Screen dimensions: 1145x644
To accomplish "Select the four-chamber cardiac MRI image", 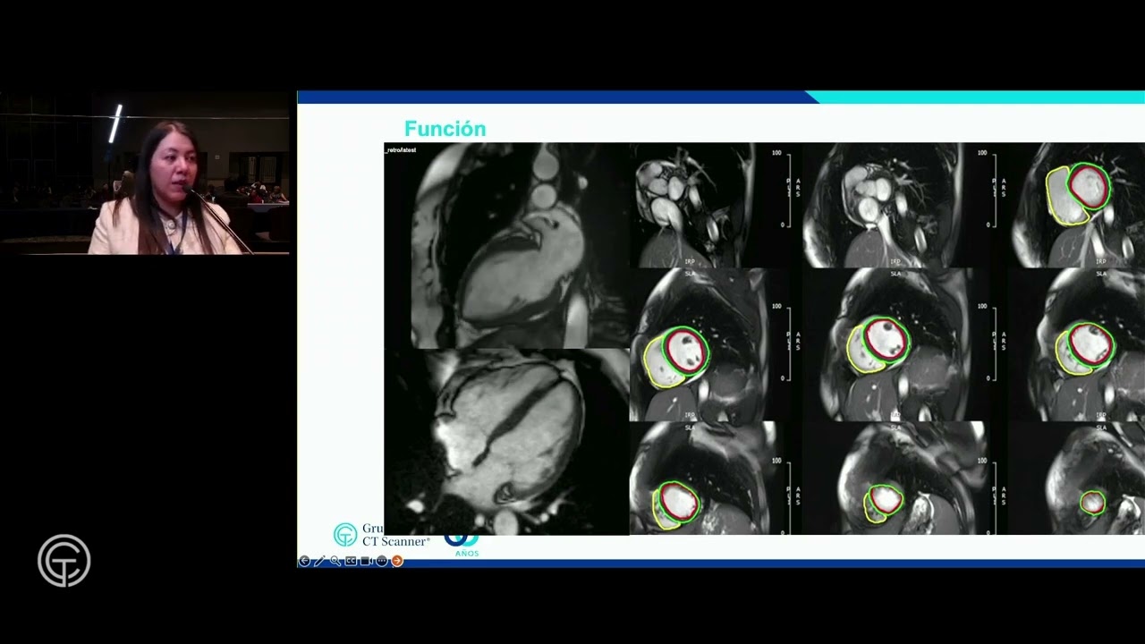I will [x=506, y=442].
